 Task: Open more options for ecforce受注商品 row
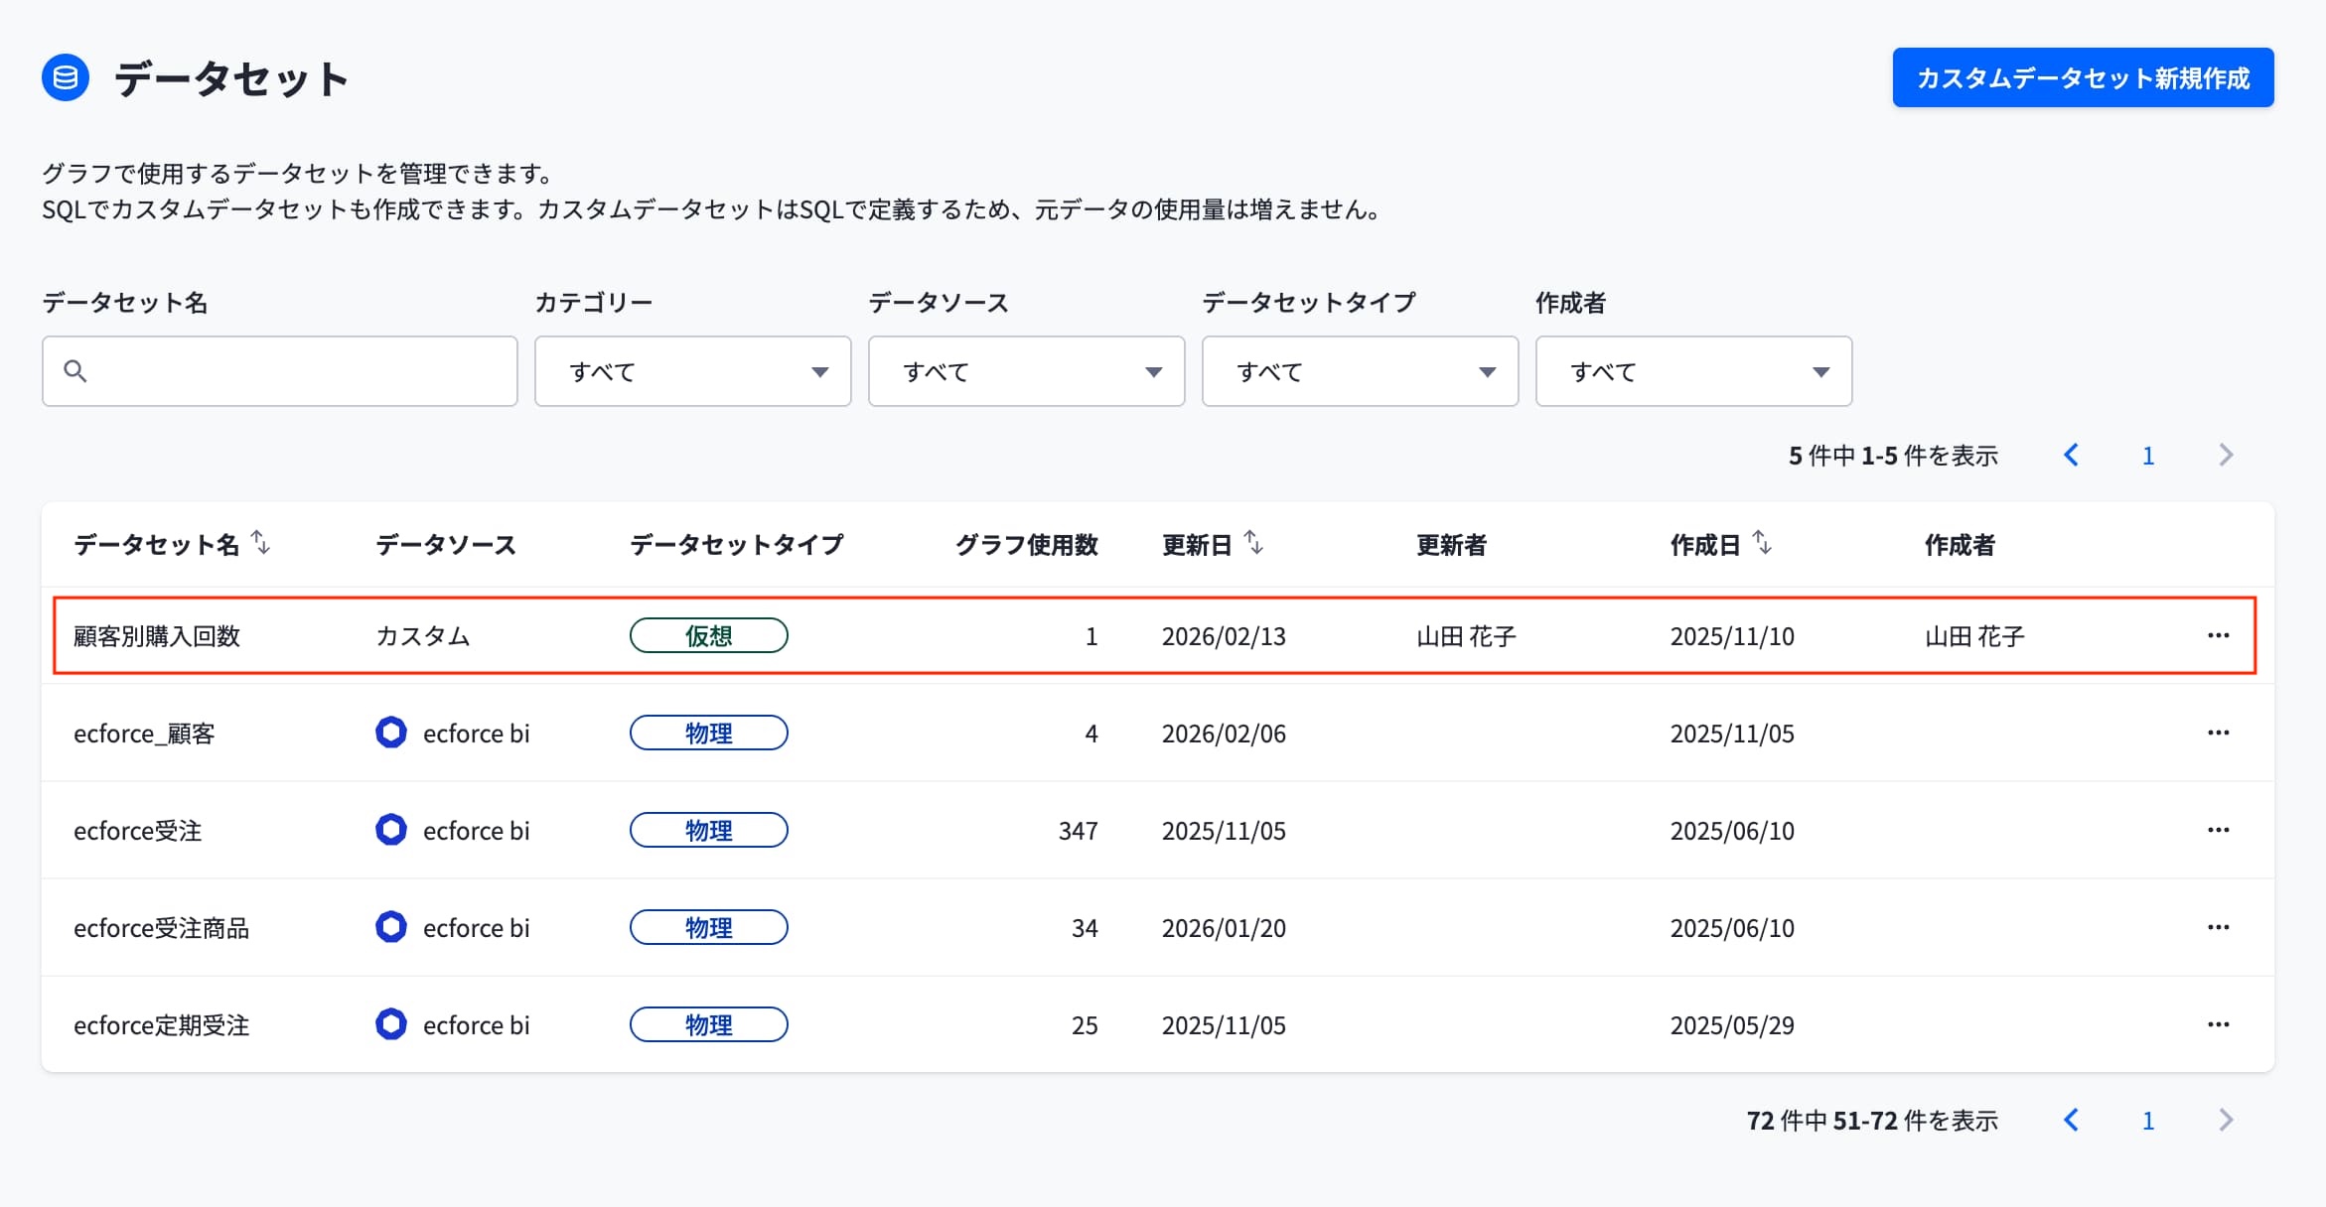(2218, 927)
